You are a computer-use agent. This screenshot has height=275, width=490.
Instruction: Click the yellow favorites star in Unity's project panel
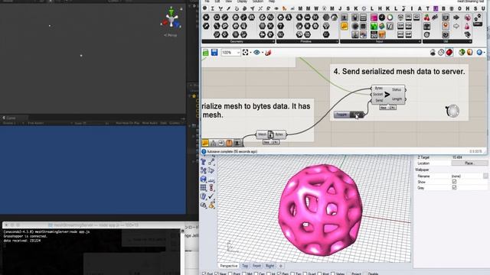point(194,96)
